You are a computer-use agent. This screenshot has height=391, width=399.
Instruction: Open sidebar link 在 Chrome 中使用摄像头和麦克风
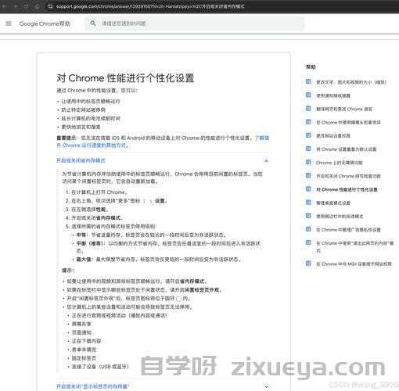pos(348,122)
